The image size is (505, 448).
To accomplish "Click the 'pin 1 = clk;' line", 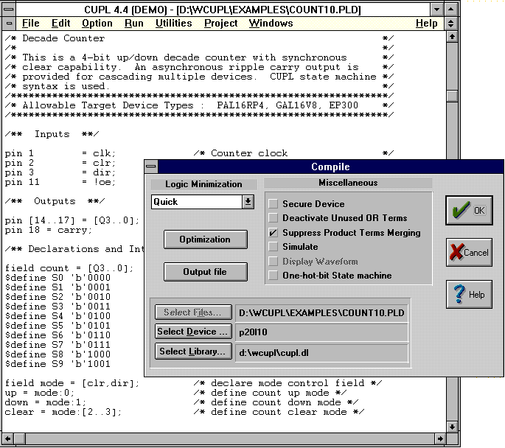I will click(x=60, y=153).
